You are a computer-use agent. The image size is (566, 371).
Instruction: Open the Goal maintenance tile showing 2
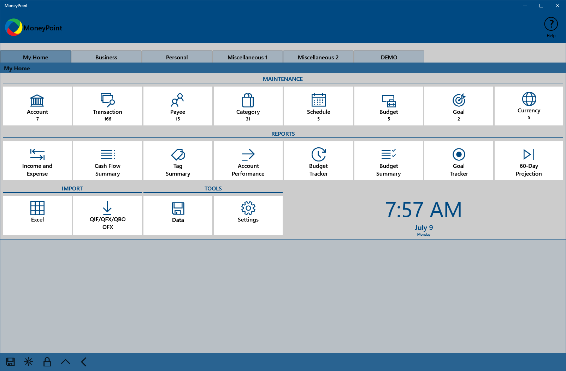point(459,106)
